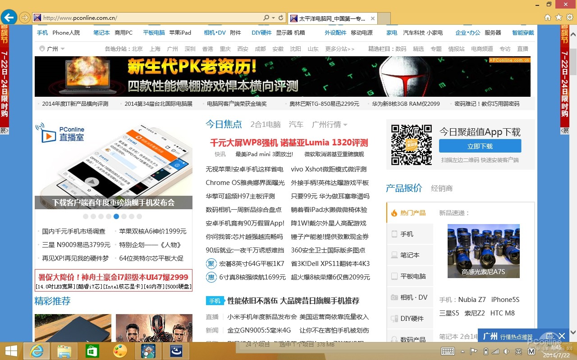The width and height of the screenshot is (577, 360).
Task: Select DIY硬件 category in product list
Action: (x=410, y=319)
